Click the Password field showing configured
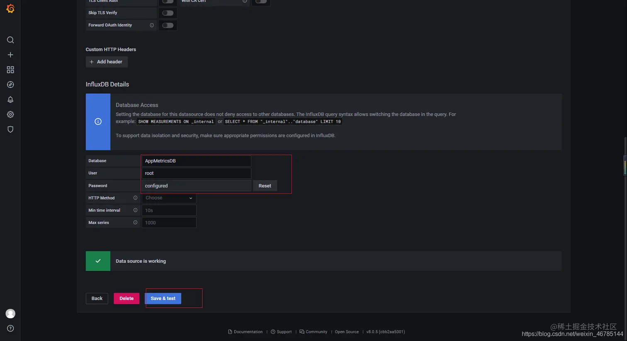The height and width of the screenshot is (341, 627). click(x=196, y=186)
